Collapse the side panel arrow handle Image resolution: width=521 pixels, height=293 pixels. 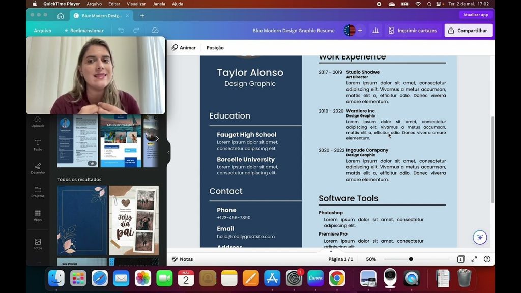[168, 152]
